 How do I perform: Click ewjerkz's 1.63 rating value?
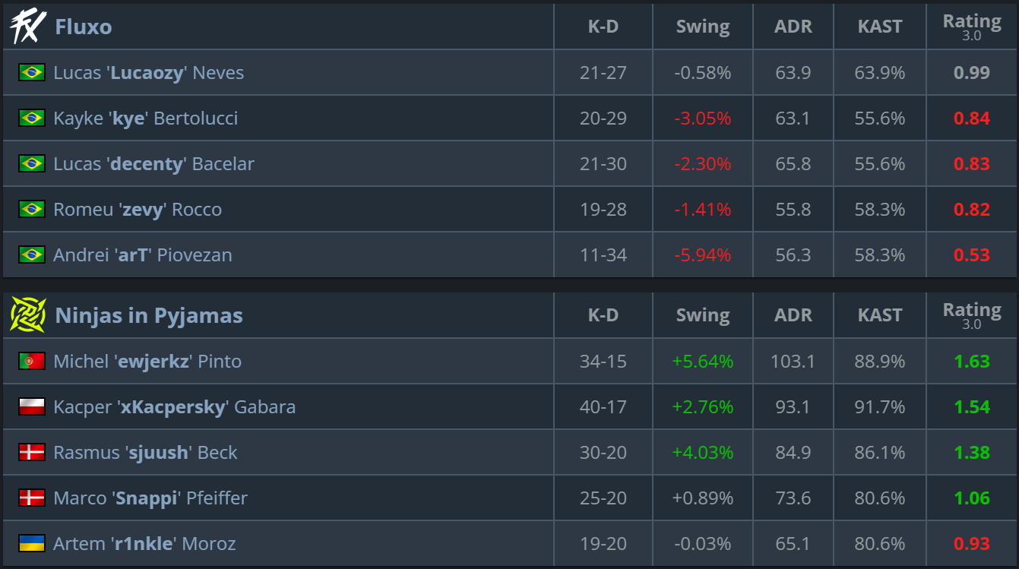pyautogui.click(x=972, y=362)
